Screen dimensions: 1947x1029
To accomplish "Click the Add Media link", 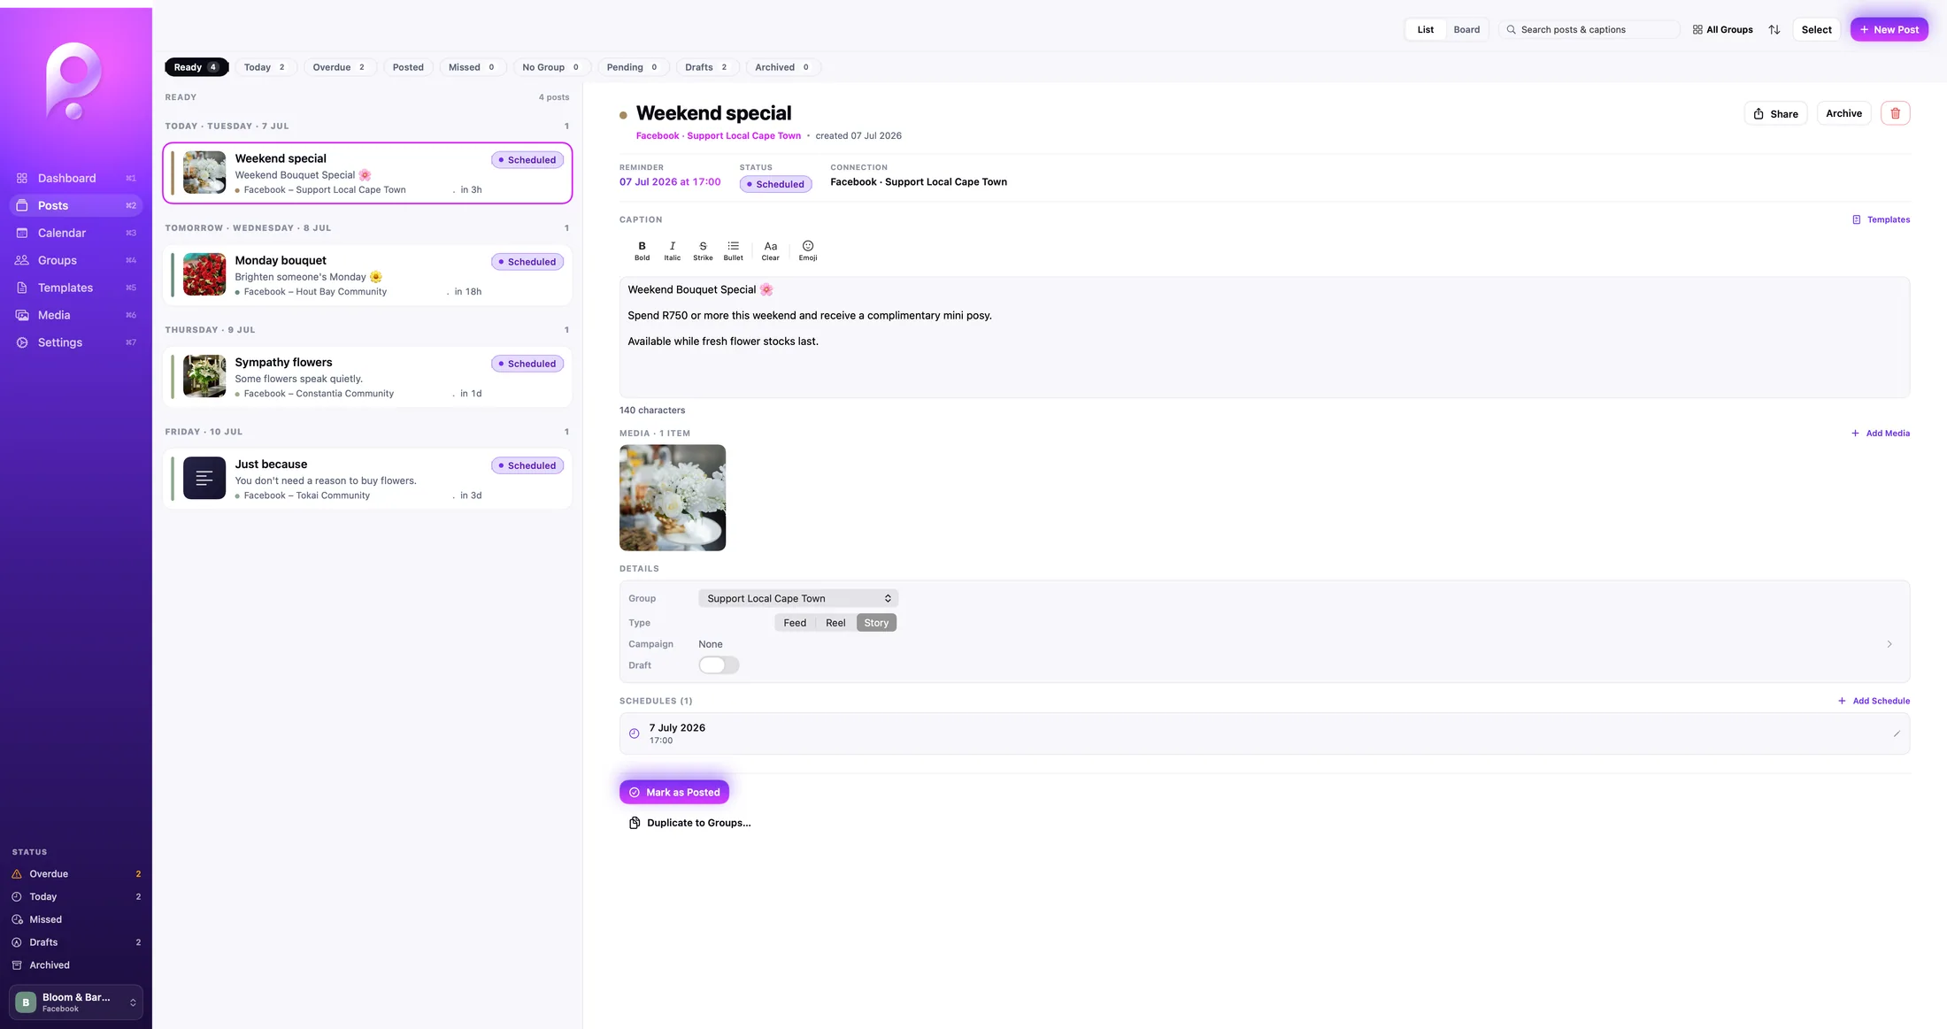I will click(1880, 434).
